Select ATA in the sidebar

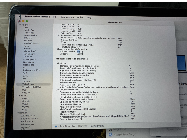pyautogui.click(x=26, y=27)
